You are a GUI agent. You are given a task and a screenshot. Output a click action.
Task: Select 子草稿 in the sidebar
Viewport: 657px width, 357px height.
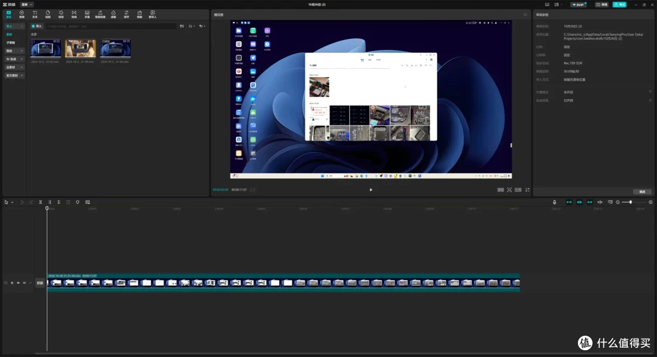coord(10,43)
